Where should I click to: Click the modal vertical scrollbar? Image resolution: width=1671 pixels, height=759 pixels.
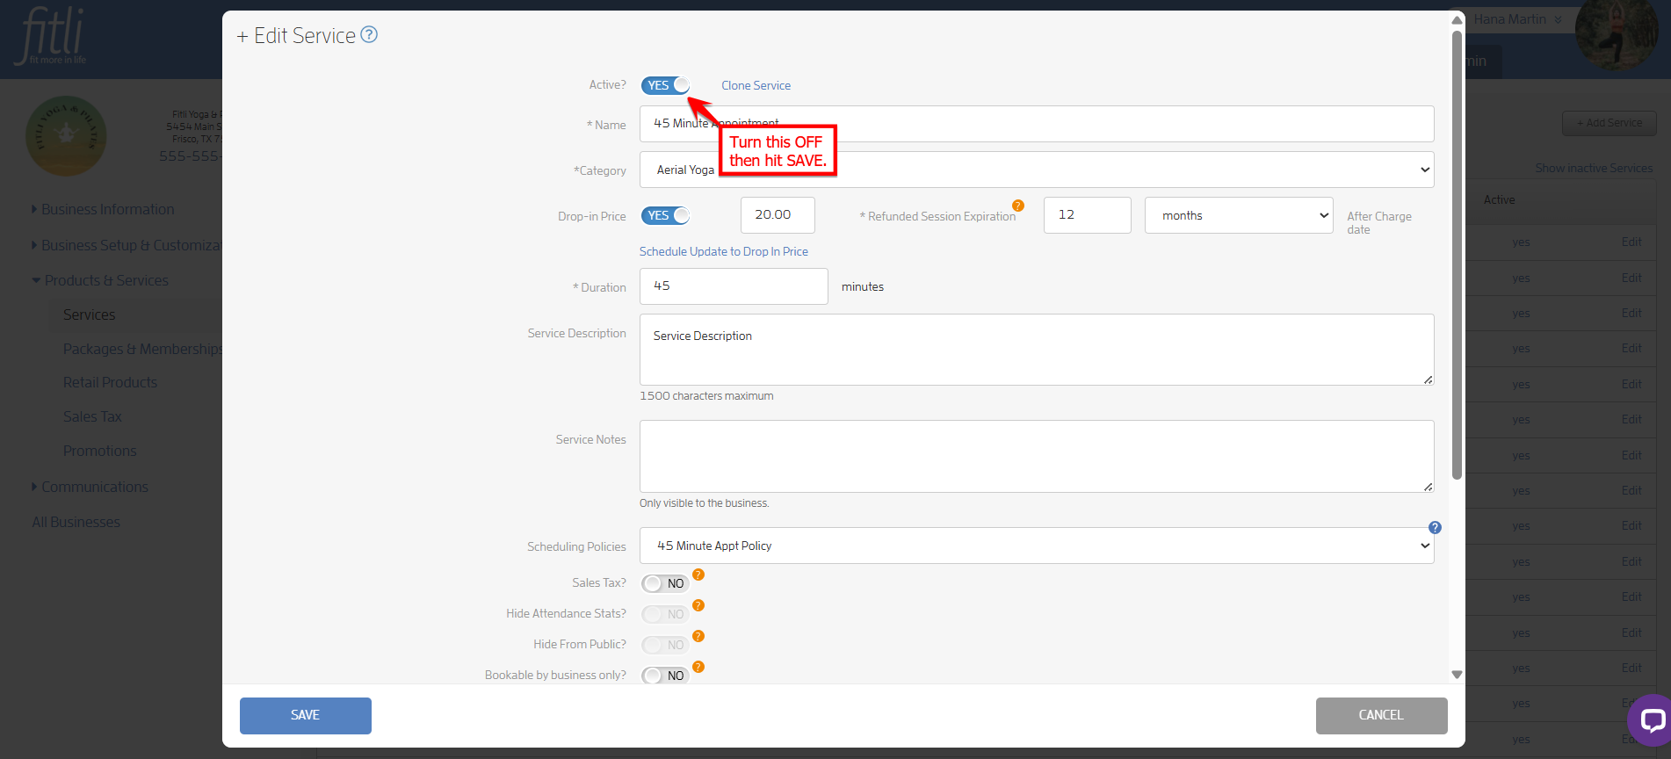pos(1457,255)
